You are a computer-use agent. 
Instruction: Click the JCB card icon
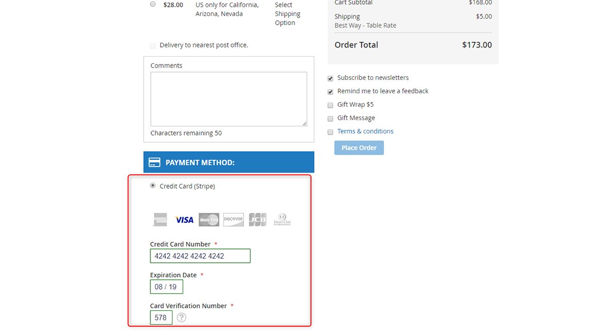257,219
